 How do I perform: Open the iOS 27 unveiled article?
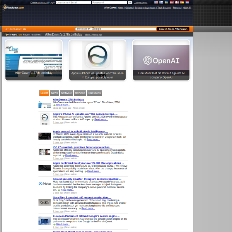click(x=82, y=147)
